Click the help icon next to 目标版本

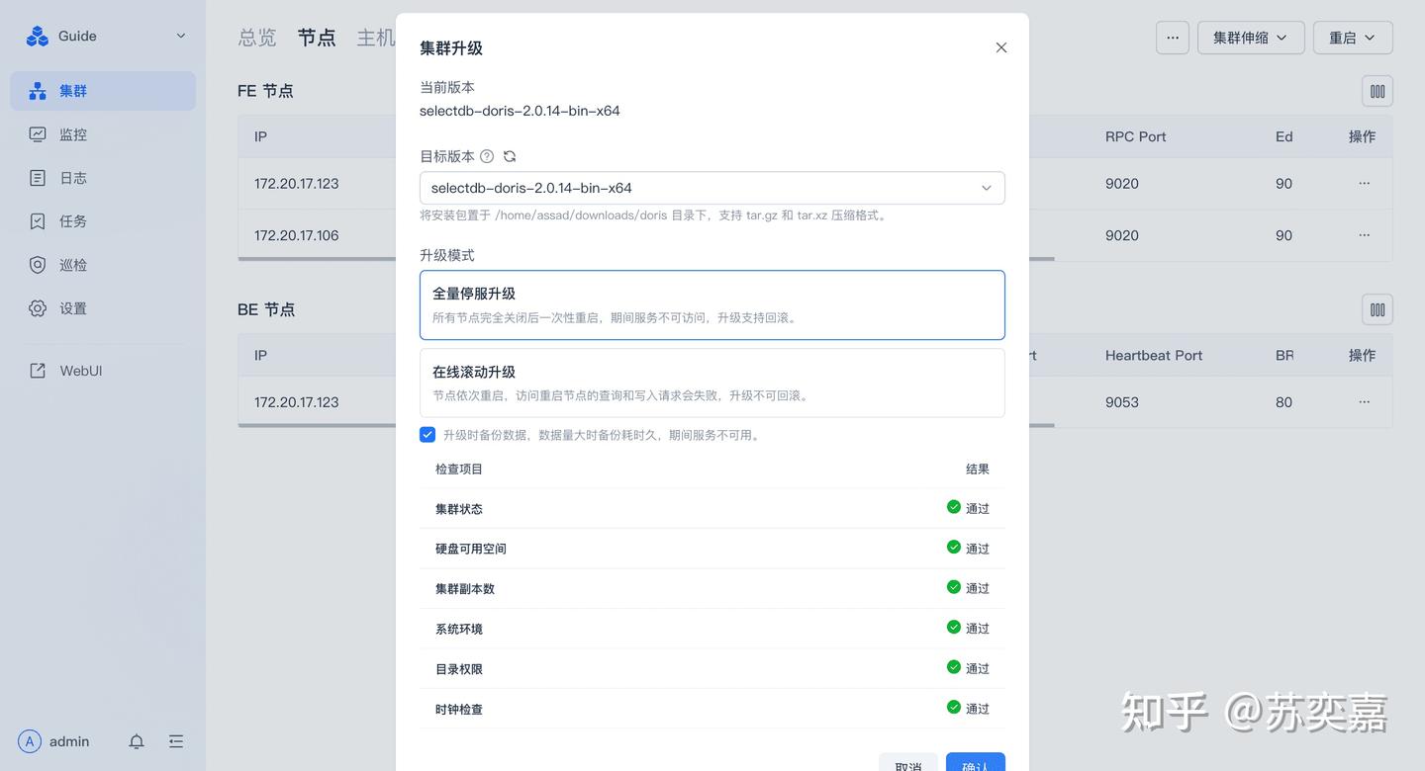click(x=487, y=156)
